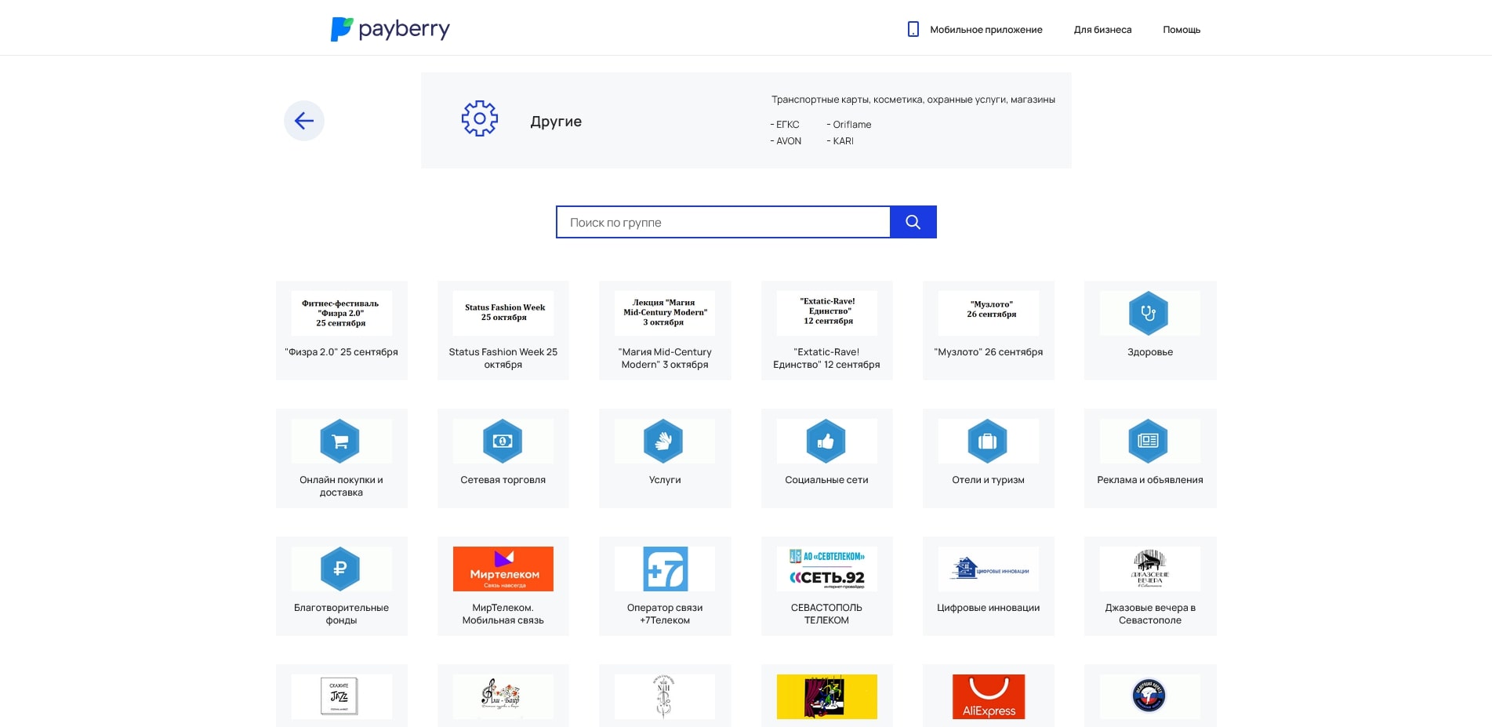The width and height of the screenshot is (1492, 727).
Task: Open the Для бизнеса menu item
Action: pyautogui.click(x=1102, y=29)
